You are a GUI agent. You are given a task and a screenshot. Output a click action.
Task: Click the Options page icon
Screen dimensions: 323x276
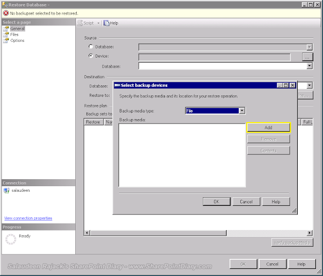point(6,40)
